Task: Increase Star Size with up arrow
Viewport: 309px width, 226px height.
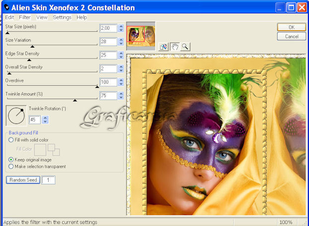Action: coord(121,26)
